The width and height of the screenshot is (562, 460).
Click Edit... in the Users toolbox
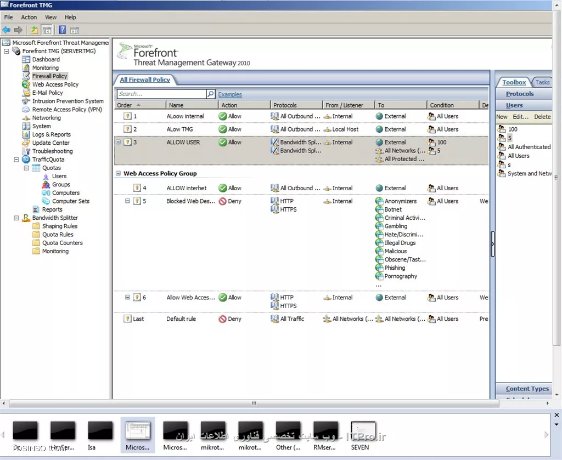point(520,117)
